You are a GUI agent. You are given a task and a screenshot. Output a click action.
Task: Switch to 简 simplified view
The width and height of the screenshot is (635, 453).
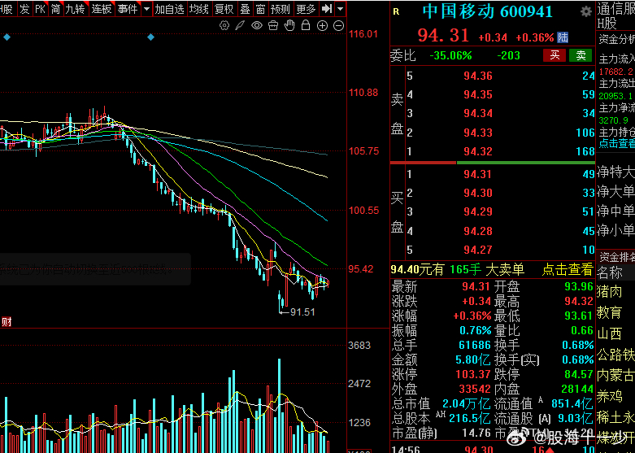tap(55, 9)
